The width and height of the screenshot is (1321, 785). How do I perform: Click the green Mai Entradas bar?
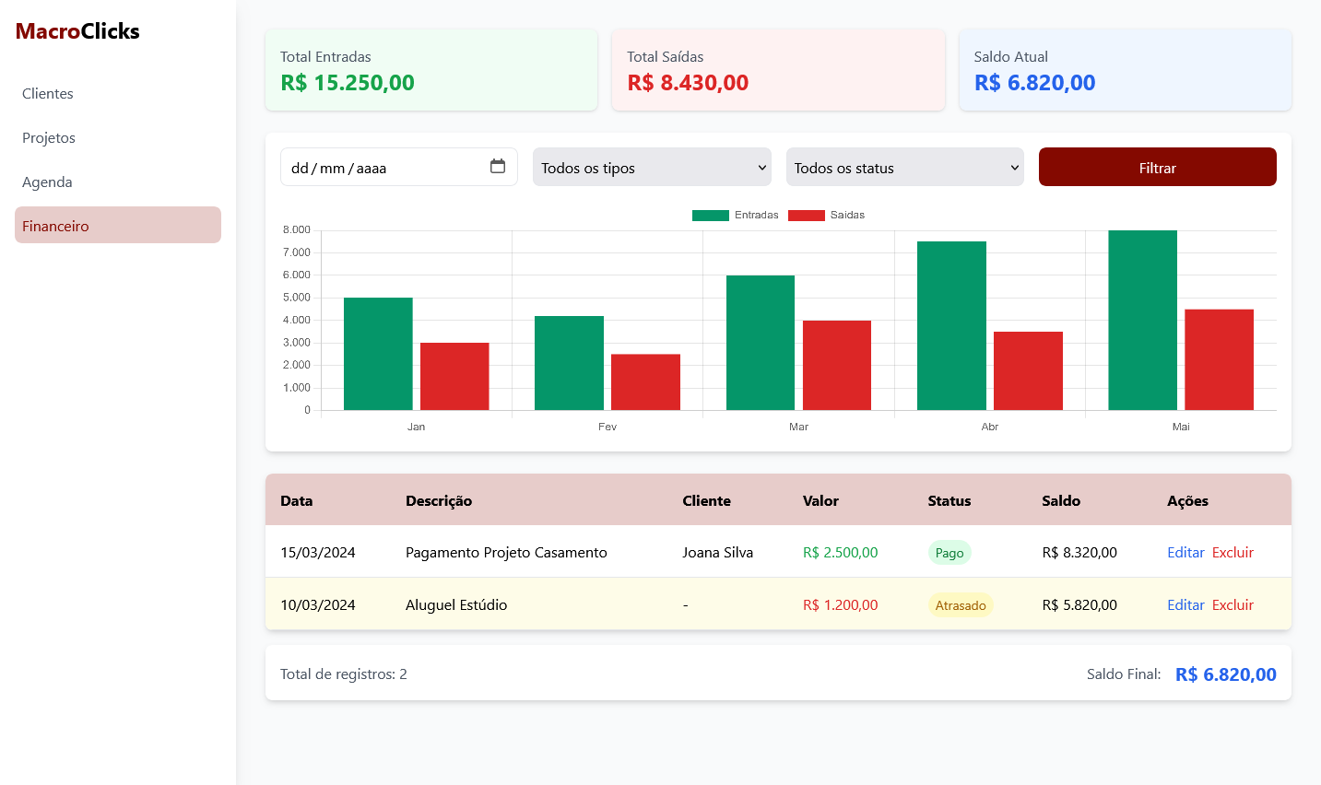point(1142,320)
